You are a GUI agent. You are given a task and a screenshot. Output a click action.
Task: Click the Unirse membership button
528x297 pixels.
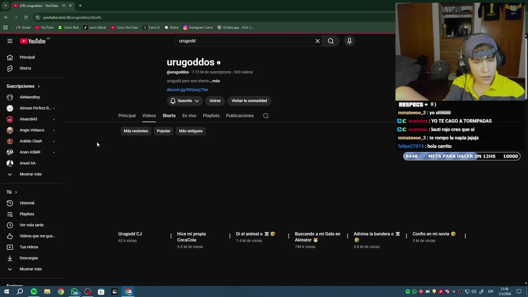pyautogui.click(x=215, y=101)
